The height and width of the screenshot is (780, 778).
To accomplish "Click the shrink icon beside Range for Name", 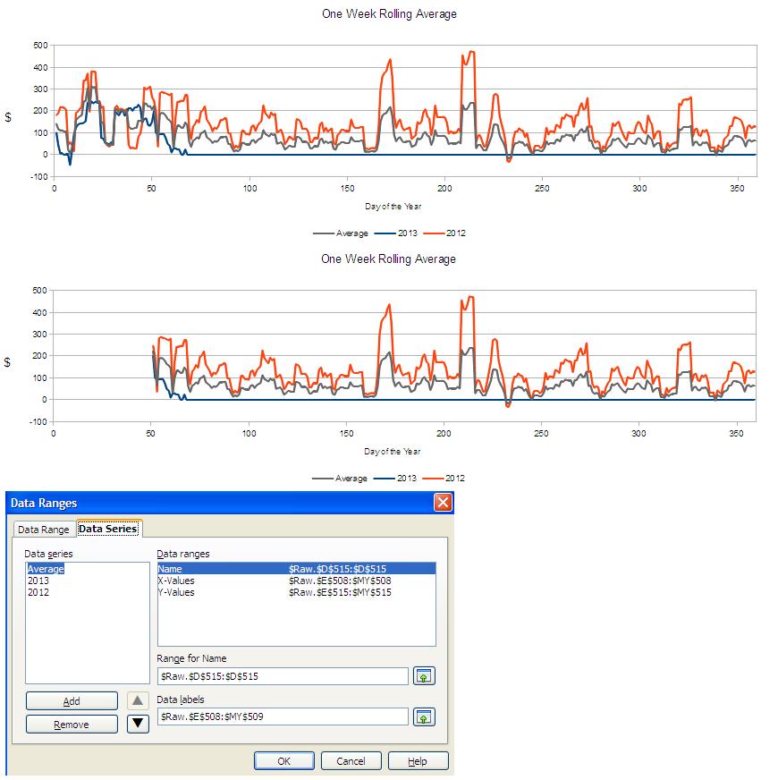I will (x=424, y=676).
